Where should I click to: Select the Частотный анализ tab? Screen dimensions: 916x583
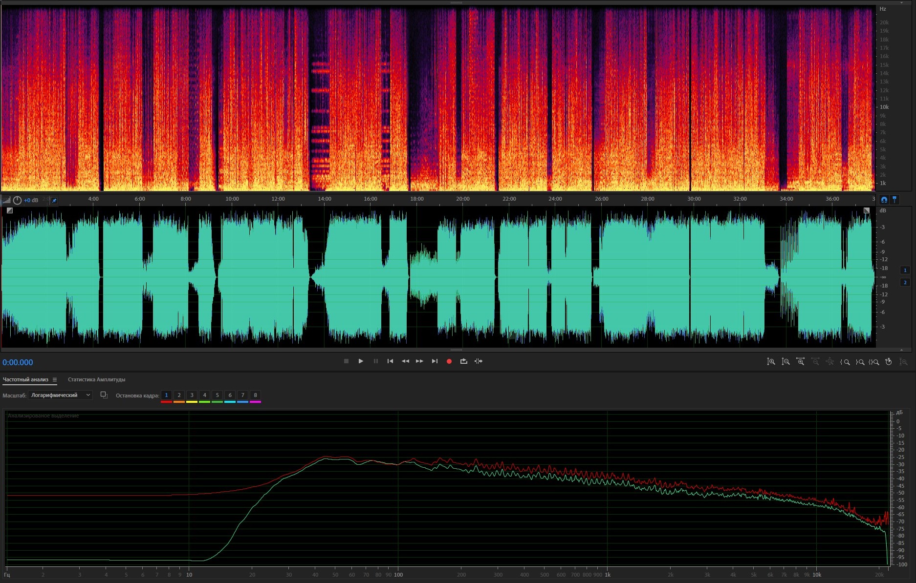tap(25, 380)
